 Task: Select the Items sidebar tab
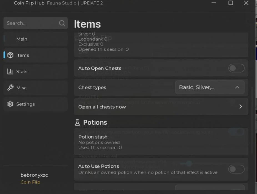coord(36,55)
